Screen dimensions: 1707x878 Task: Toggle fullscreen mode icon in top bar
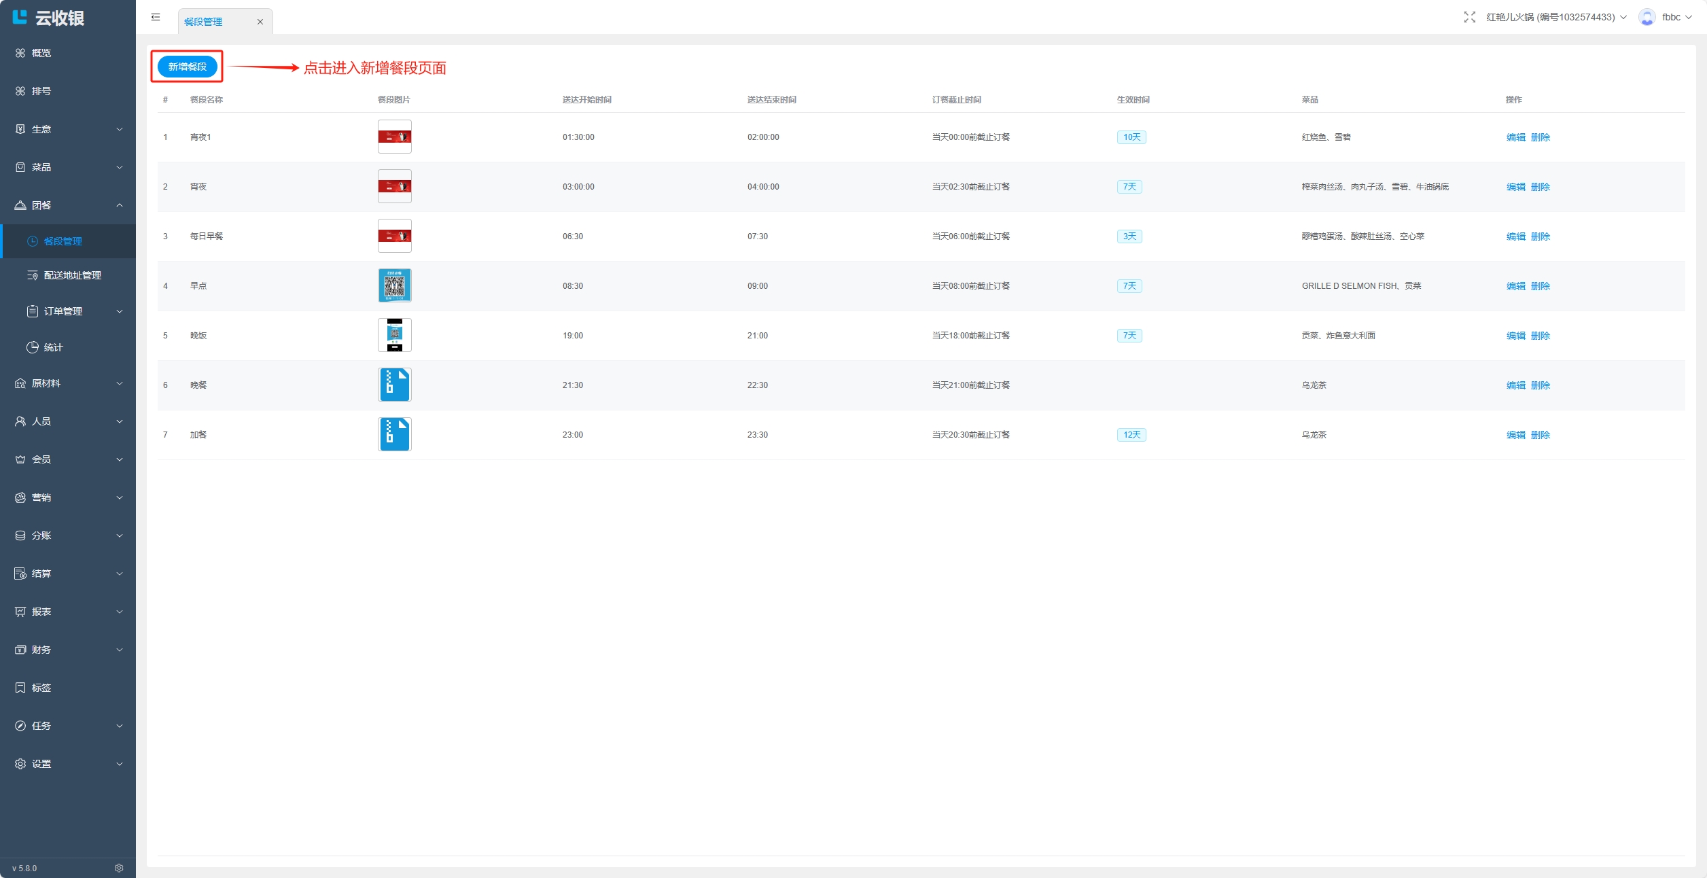1469,17
